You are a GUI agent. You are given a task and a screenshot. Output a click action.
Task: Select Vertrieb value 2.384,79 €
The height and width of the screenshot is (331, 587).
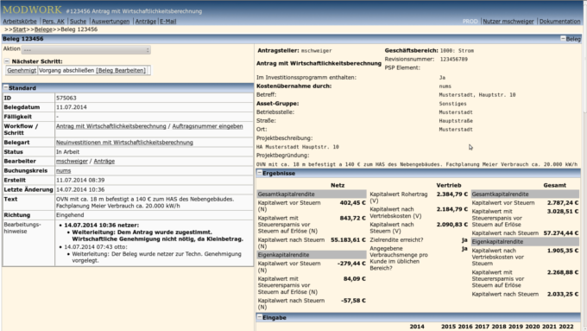click(451, 194)
